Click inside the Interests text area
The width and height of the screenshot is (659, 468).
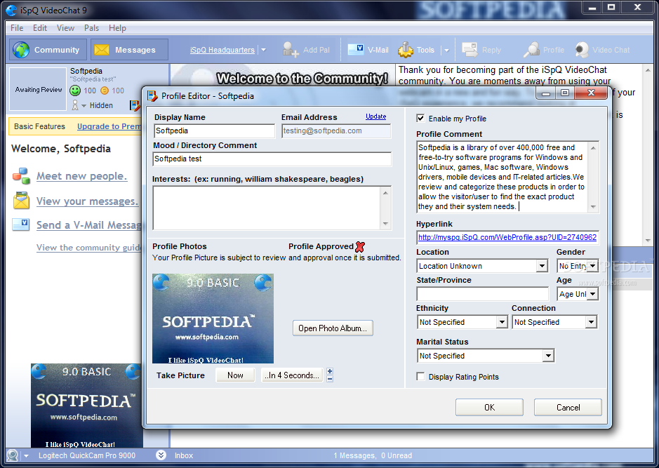tap(267, 208)
